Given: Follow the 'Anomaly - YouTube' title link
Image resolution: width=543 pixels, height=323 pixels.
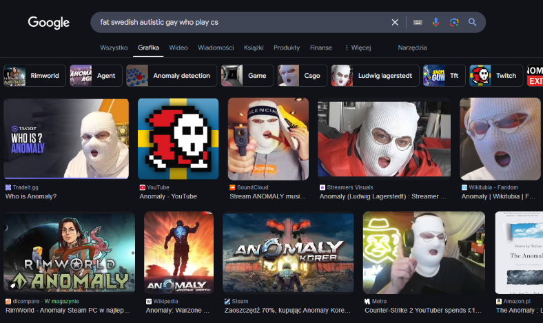Looking at the screenshot, I should click(x=168, y=196).
